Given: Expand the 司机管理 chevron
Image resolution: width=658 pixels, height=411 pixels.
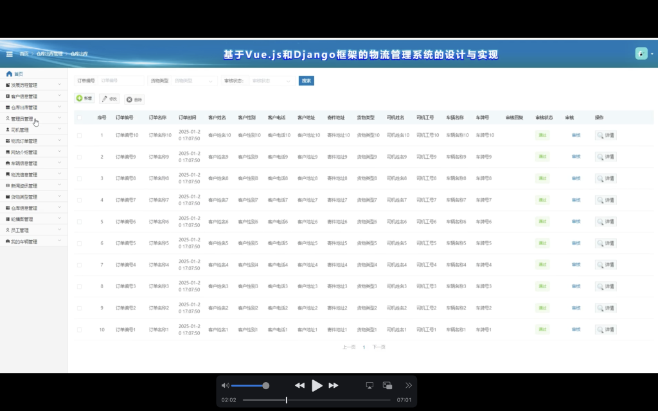Looking at the screenshot, I should coord(60,129).
